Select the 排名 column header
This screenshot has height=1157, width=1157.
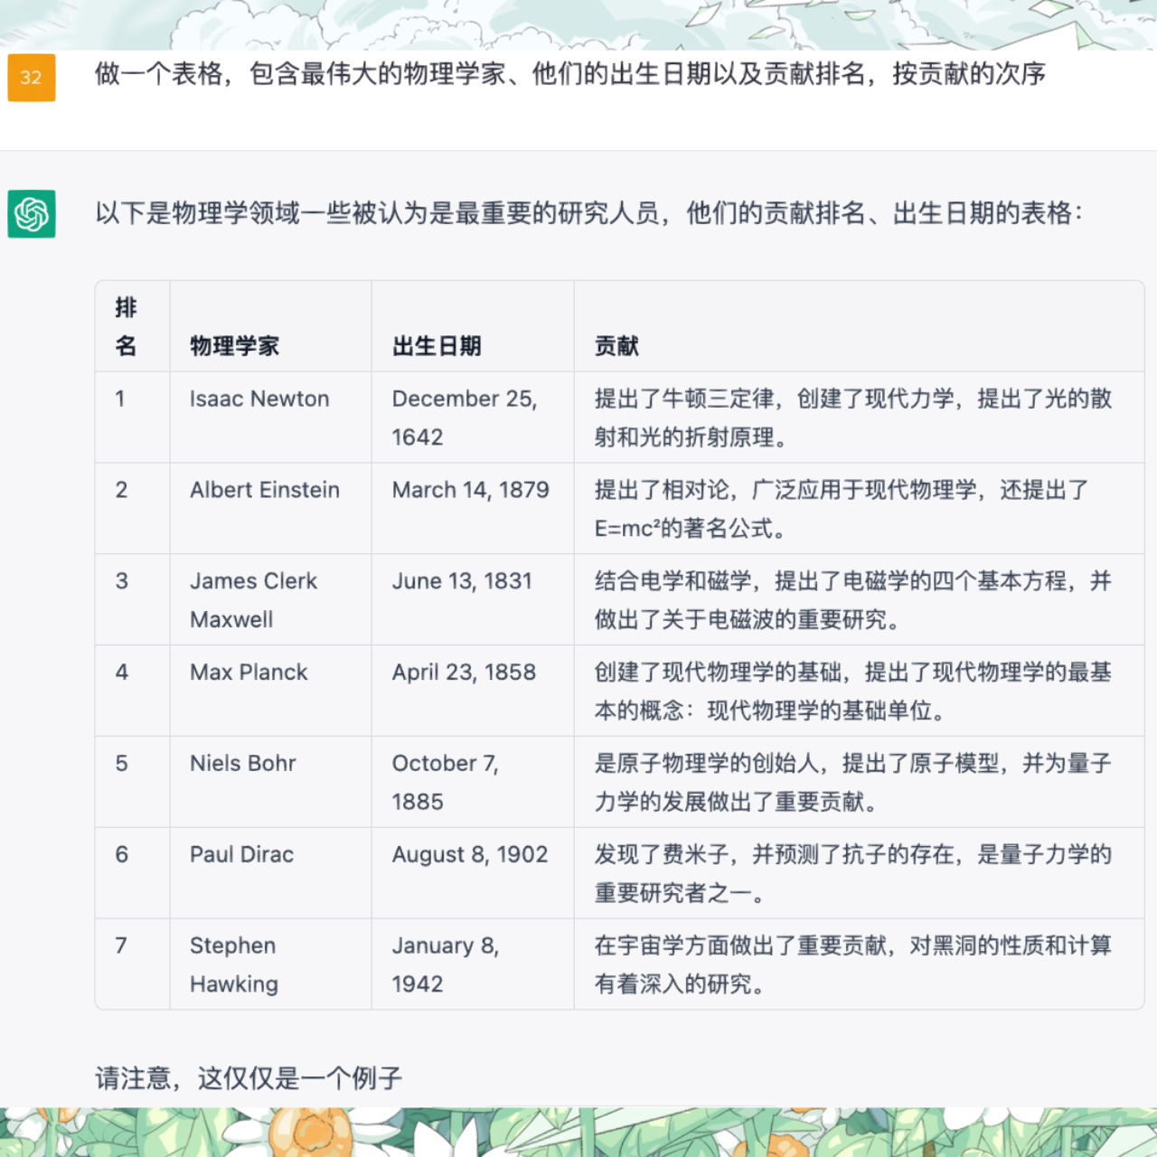coord(127,326)
